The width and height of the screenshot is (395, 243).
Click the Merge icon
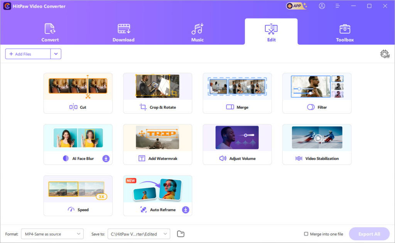pos(230,107)
